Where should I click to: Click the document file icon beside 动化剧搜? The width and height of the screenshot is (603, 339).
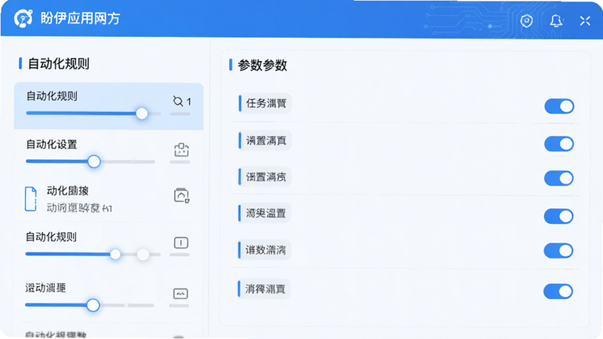(x=31, y=199)
